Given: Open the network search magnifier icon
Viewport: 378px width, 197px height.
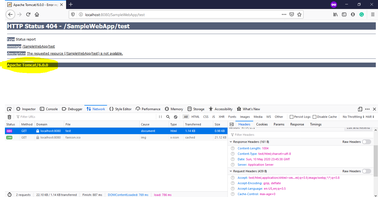Looking at the screenshot, I should click(168, 117).
